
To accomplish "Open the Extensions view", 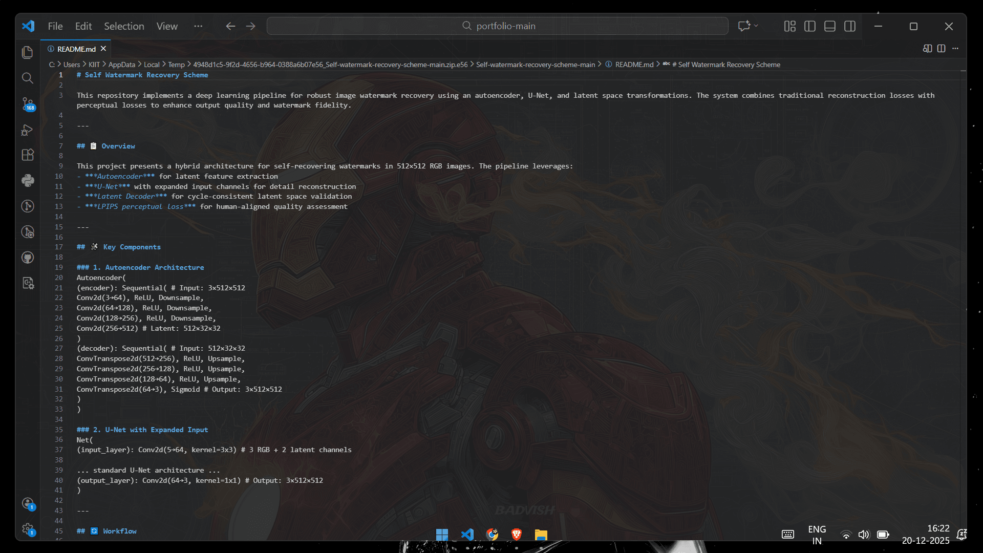I will pos(28,155).
